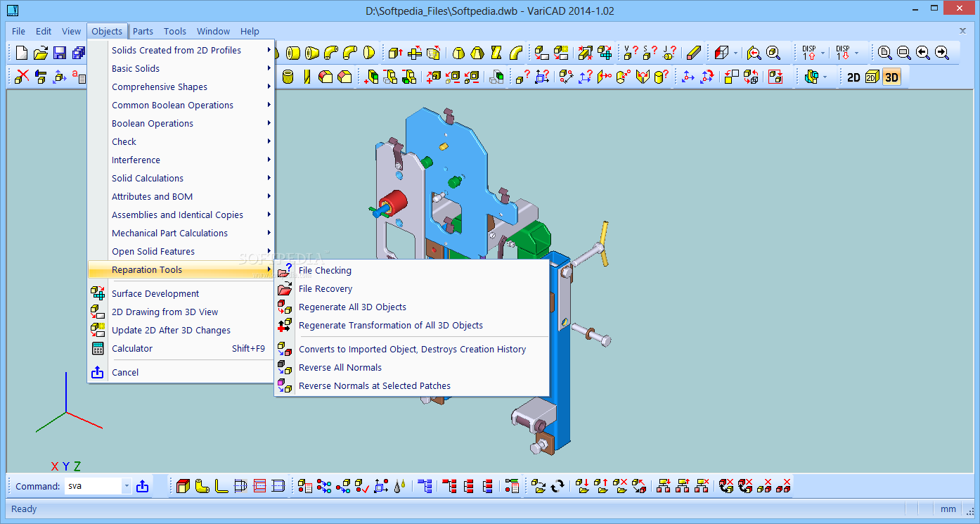Expand the Basic Solids submenu
Viewport: 980px width, 524px height.
181,68
